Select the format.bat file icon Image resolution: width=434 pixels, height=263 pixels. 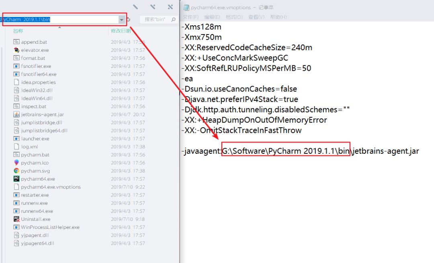[16, 58]
